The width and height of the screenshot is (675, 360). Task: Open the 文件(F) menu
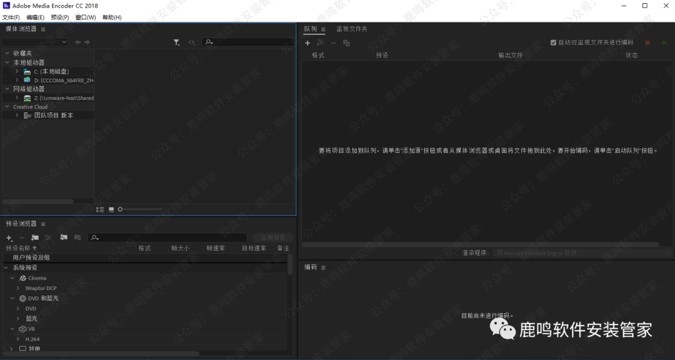11,17
